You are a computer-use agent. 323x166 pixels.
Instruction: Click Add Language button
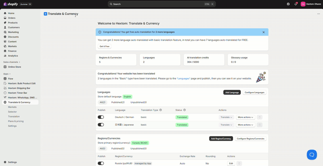(232, 92)
